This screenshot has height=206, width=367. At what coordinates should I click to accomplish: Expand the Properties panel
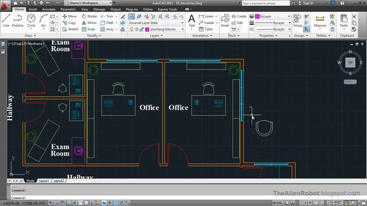click(x=268, y=35)
